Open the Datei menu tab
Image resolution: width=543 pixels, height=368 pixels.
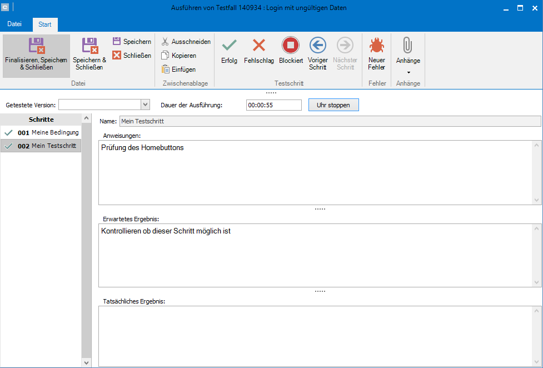14,24
